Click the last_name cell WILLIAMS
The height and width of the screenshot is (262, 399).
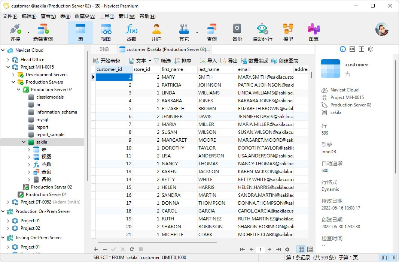217,93
